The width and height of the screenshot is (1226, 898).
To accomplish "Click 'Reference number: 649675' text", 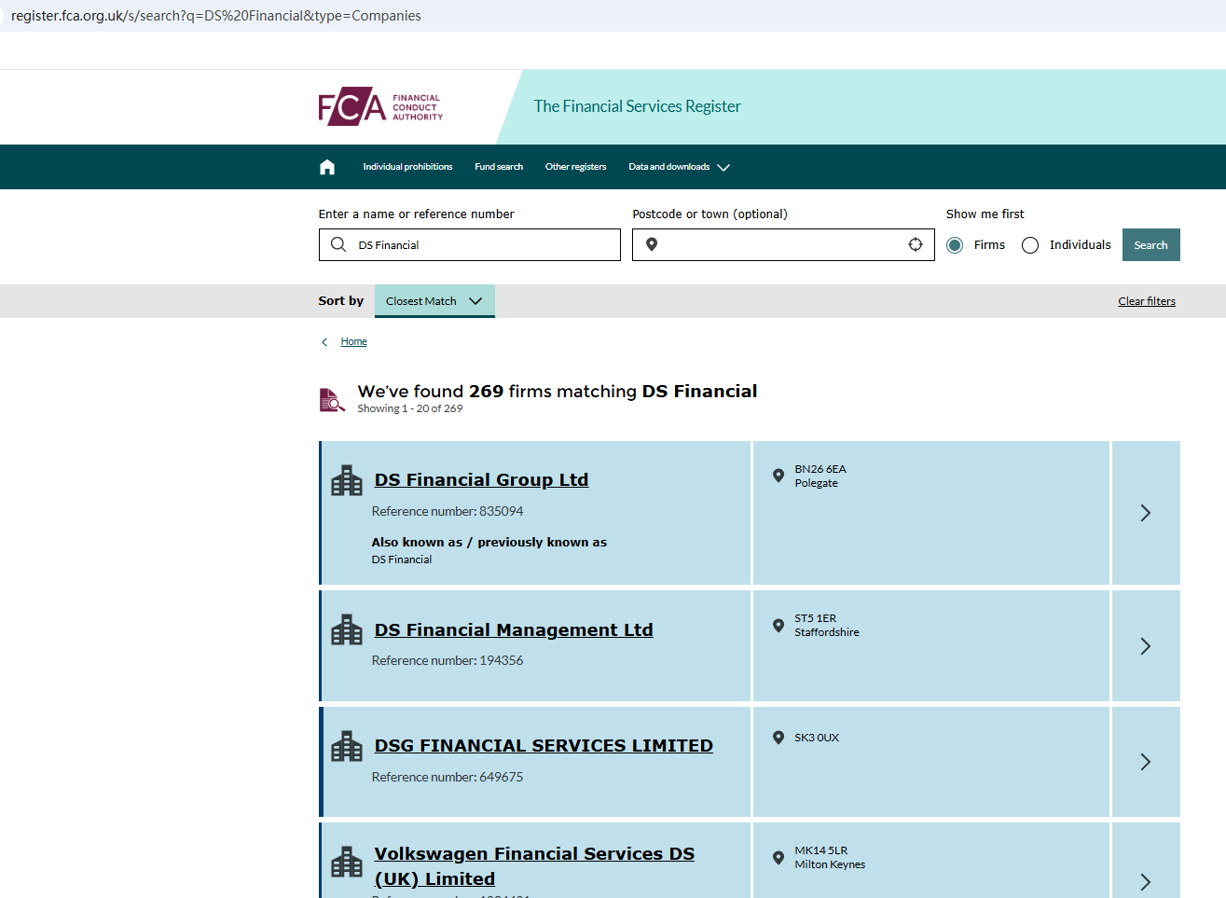I will 448,777.
